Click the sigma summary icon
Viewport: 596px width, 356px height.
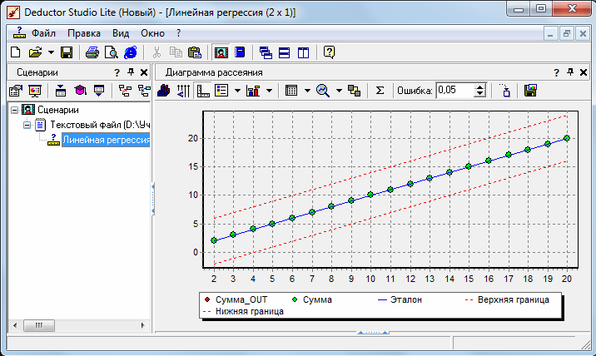tap(380, 91)
